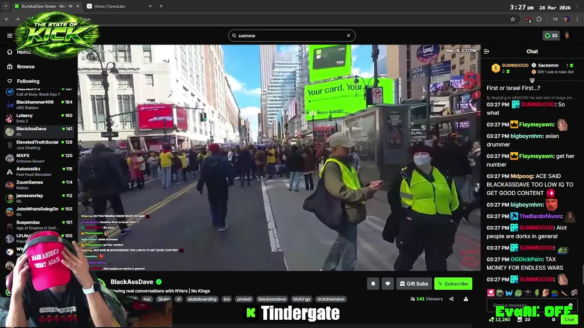Collapse the chat panel with the arrow icon

[486, 51]
